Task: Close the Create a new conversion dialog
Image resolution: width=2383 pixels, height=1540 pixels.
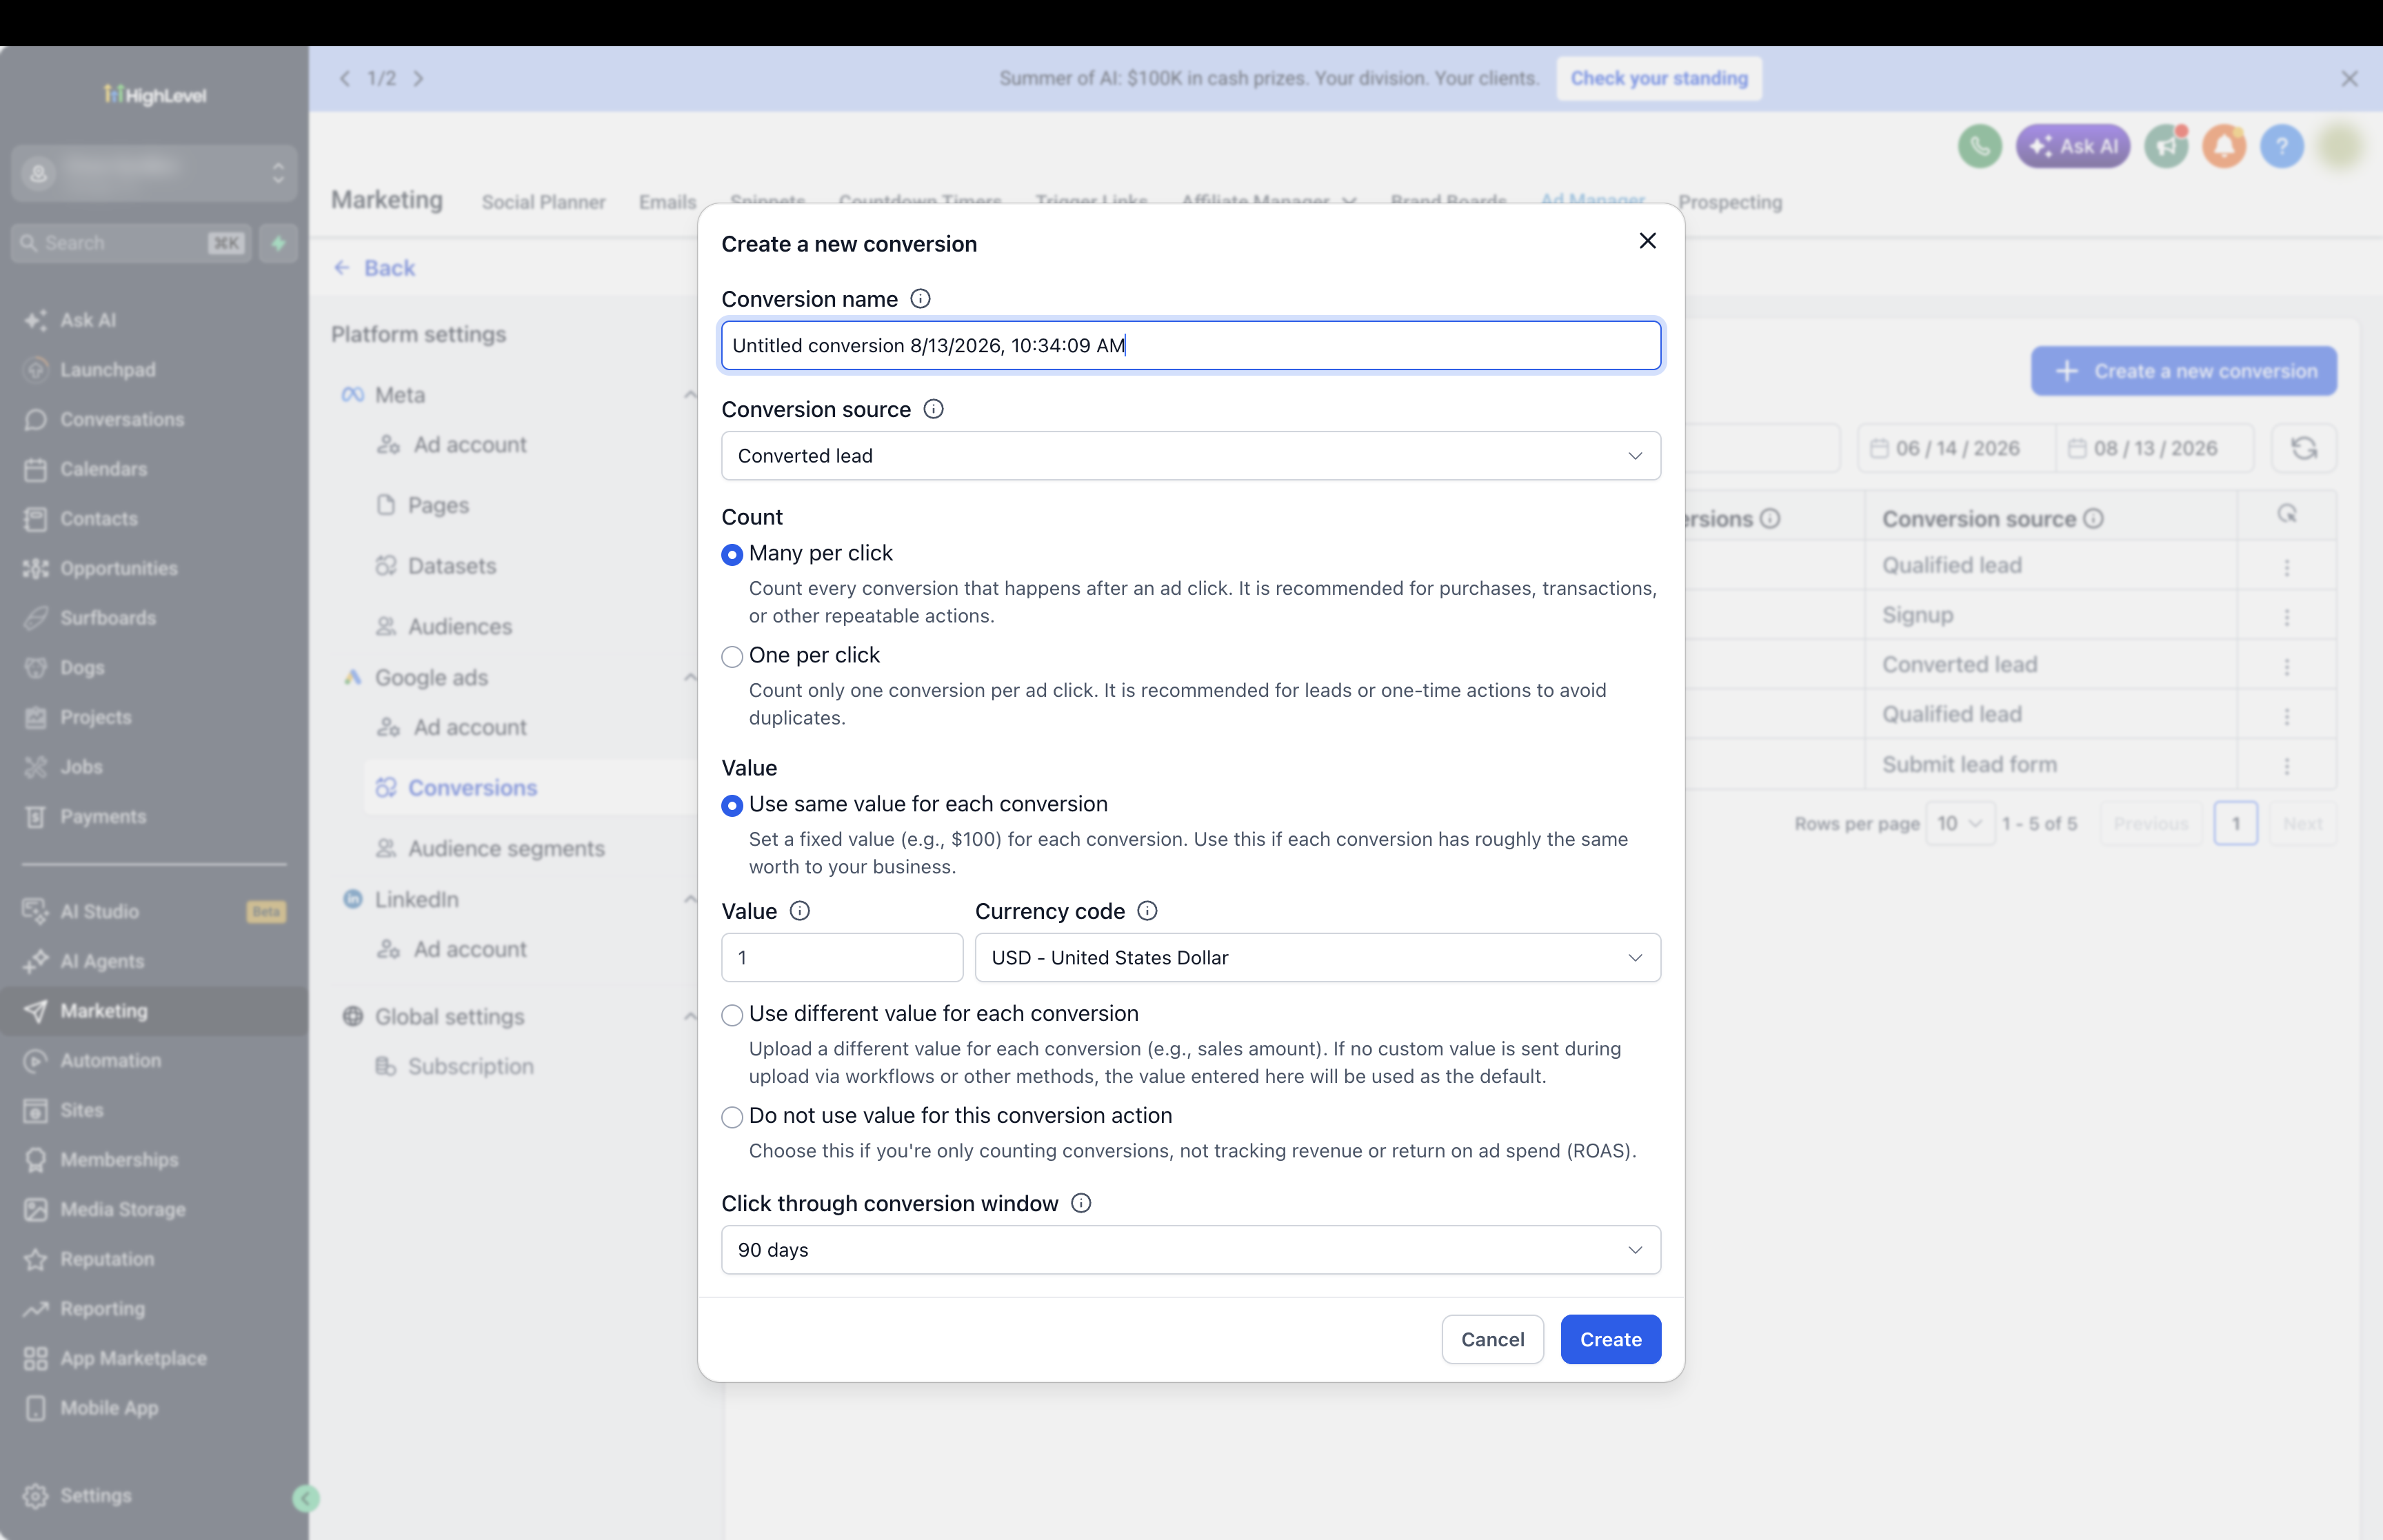Action: 1647,241
